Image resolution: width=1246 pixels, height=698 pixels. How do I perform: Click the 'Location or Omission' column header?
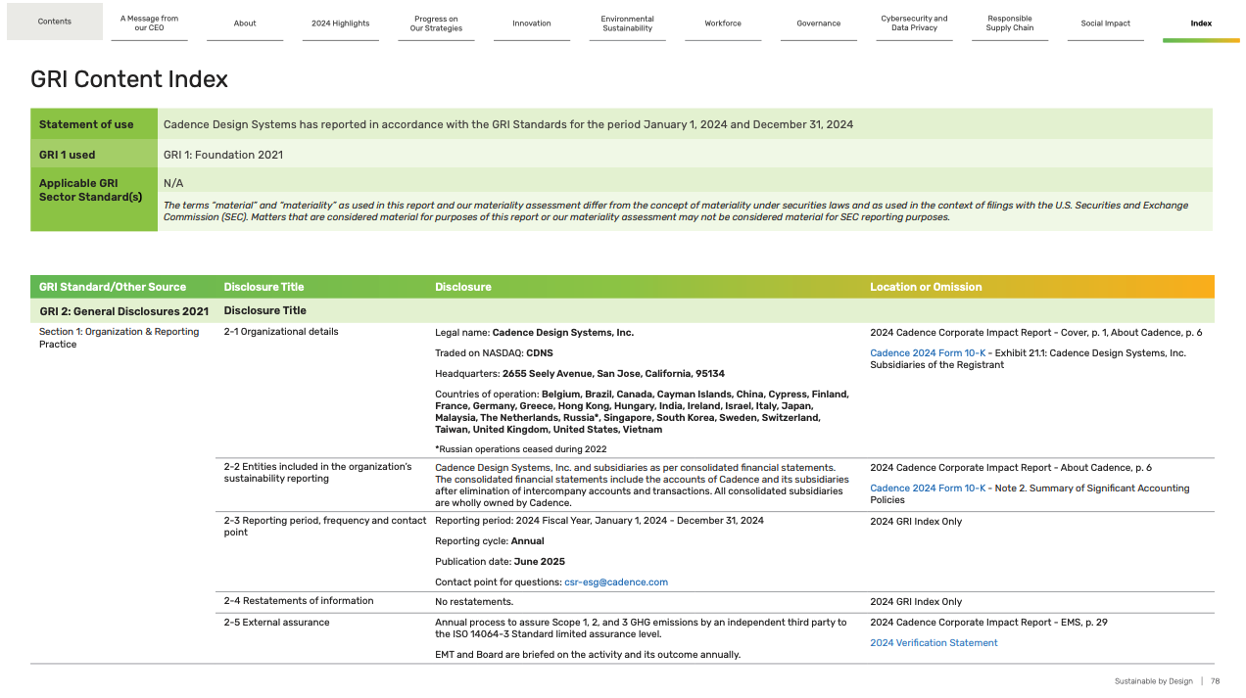click(x=926, y=287)
